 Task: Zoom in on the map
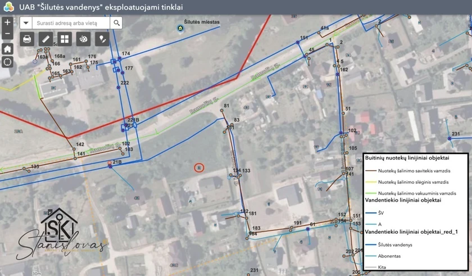point(7,22)
